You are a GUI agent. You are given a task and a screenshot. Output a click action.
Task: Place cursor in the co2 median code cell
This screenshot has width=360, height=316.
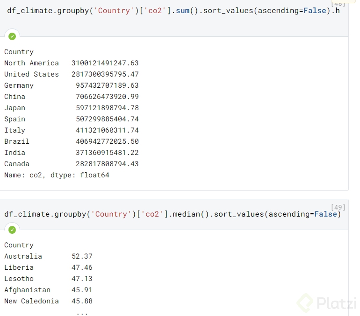(x=173, y=214)
